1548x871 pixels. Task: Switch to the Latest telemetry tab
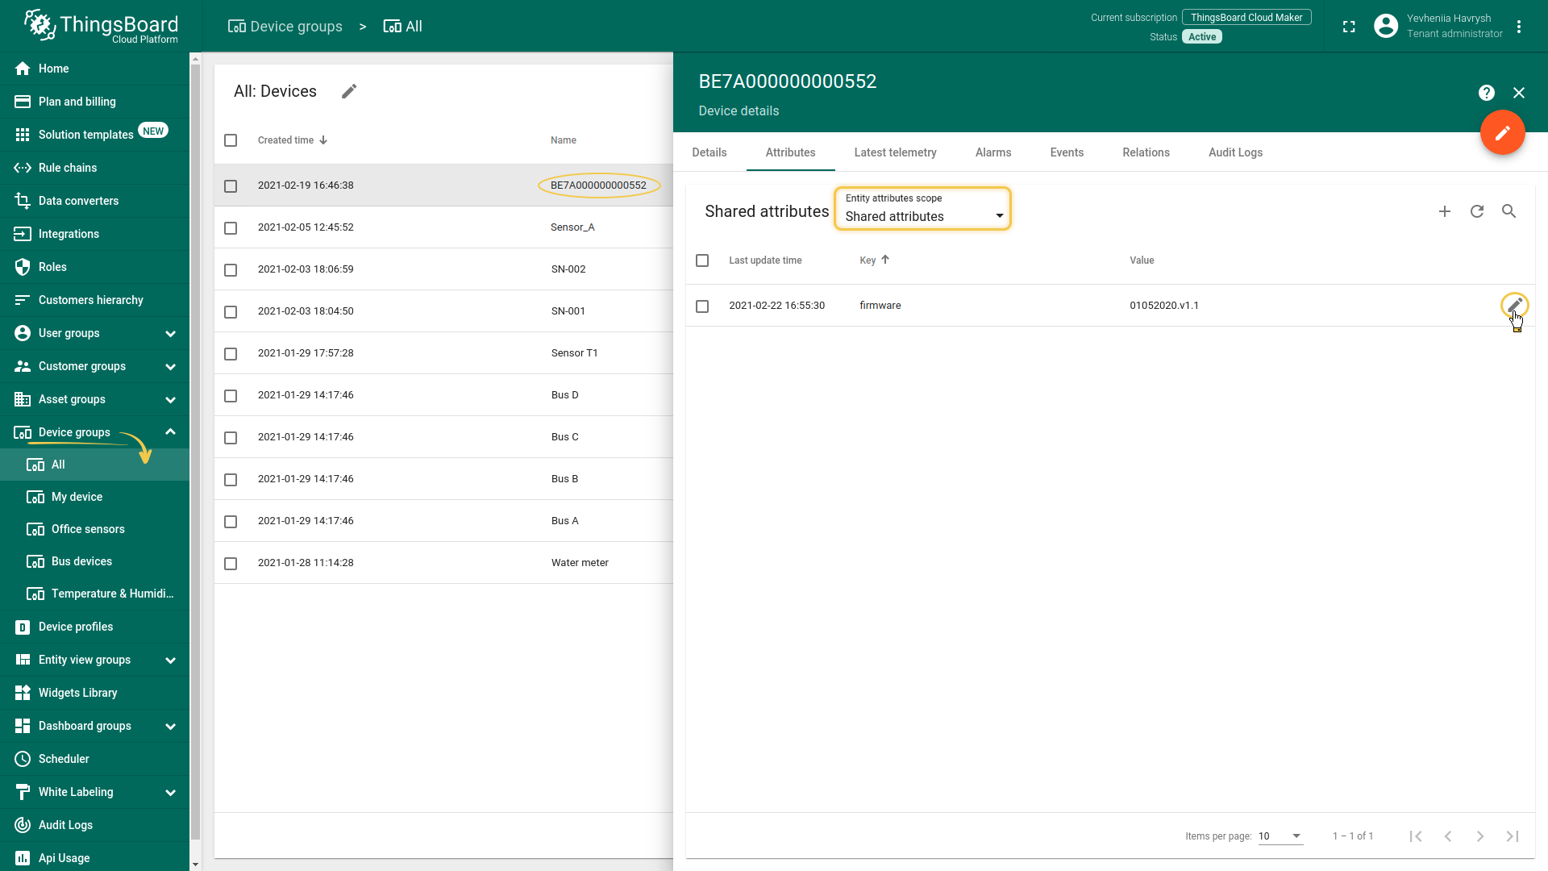[895, 152]
